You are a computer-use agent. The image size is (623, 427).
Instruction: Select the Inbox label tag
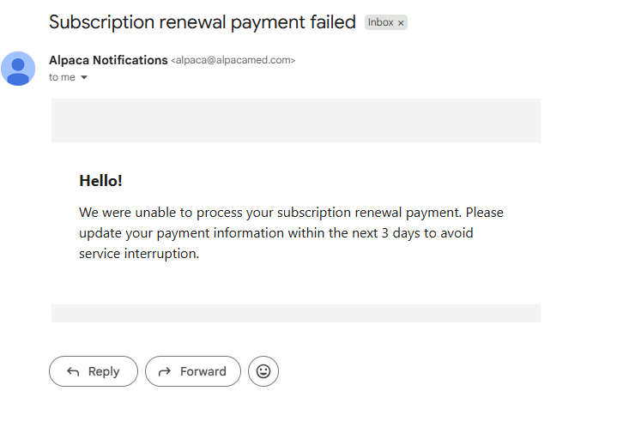point(380,23)
